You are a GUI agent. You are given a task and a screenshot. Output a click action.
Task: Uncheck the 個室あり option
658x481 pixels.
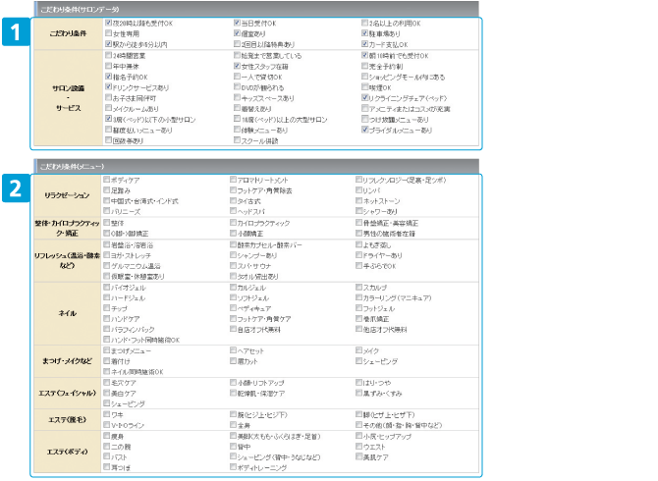click(x=237, y=32)
